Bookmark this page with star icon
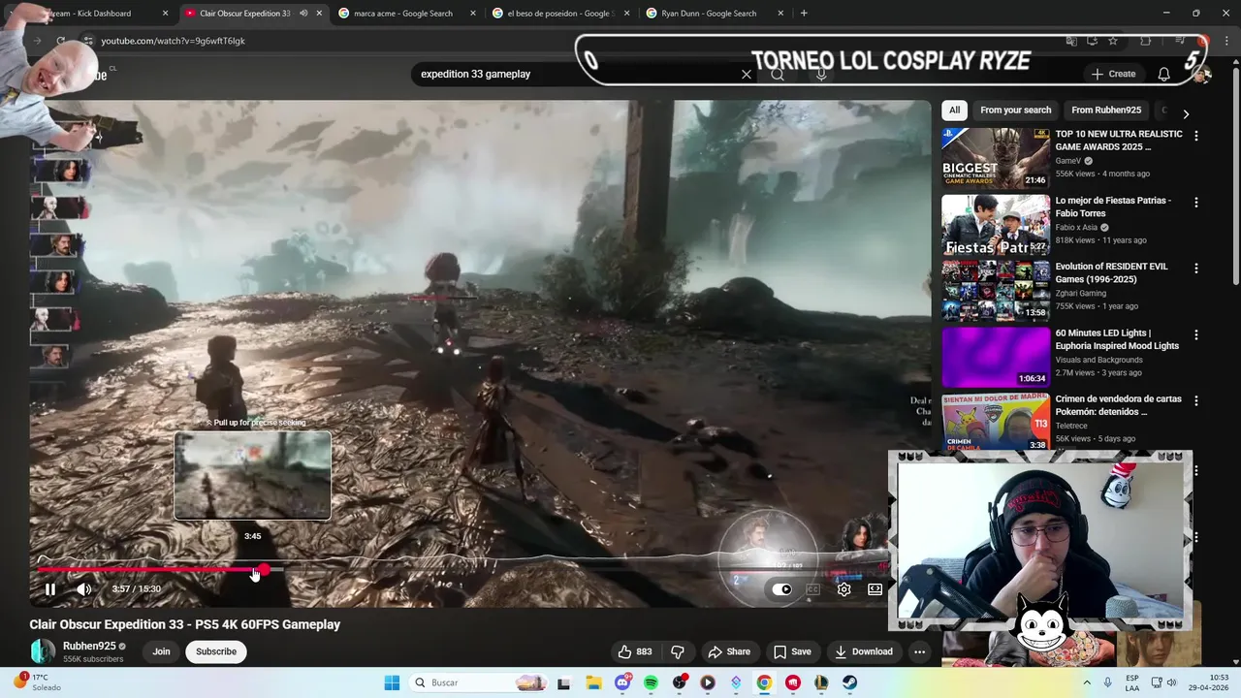Screen dimensions: 1241x698 tap(1113, 41)
